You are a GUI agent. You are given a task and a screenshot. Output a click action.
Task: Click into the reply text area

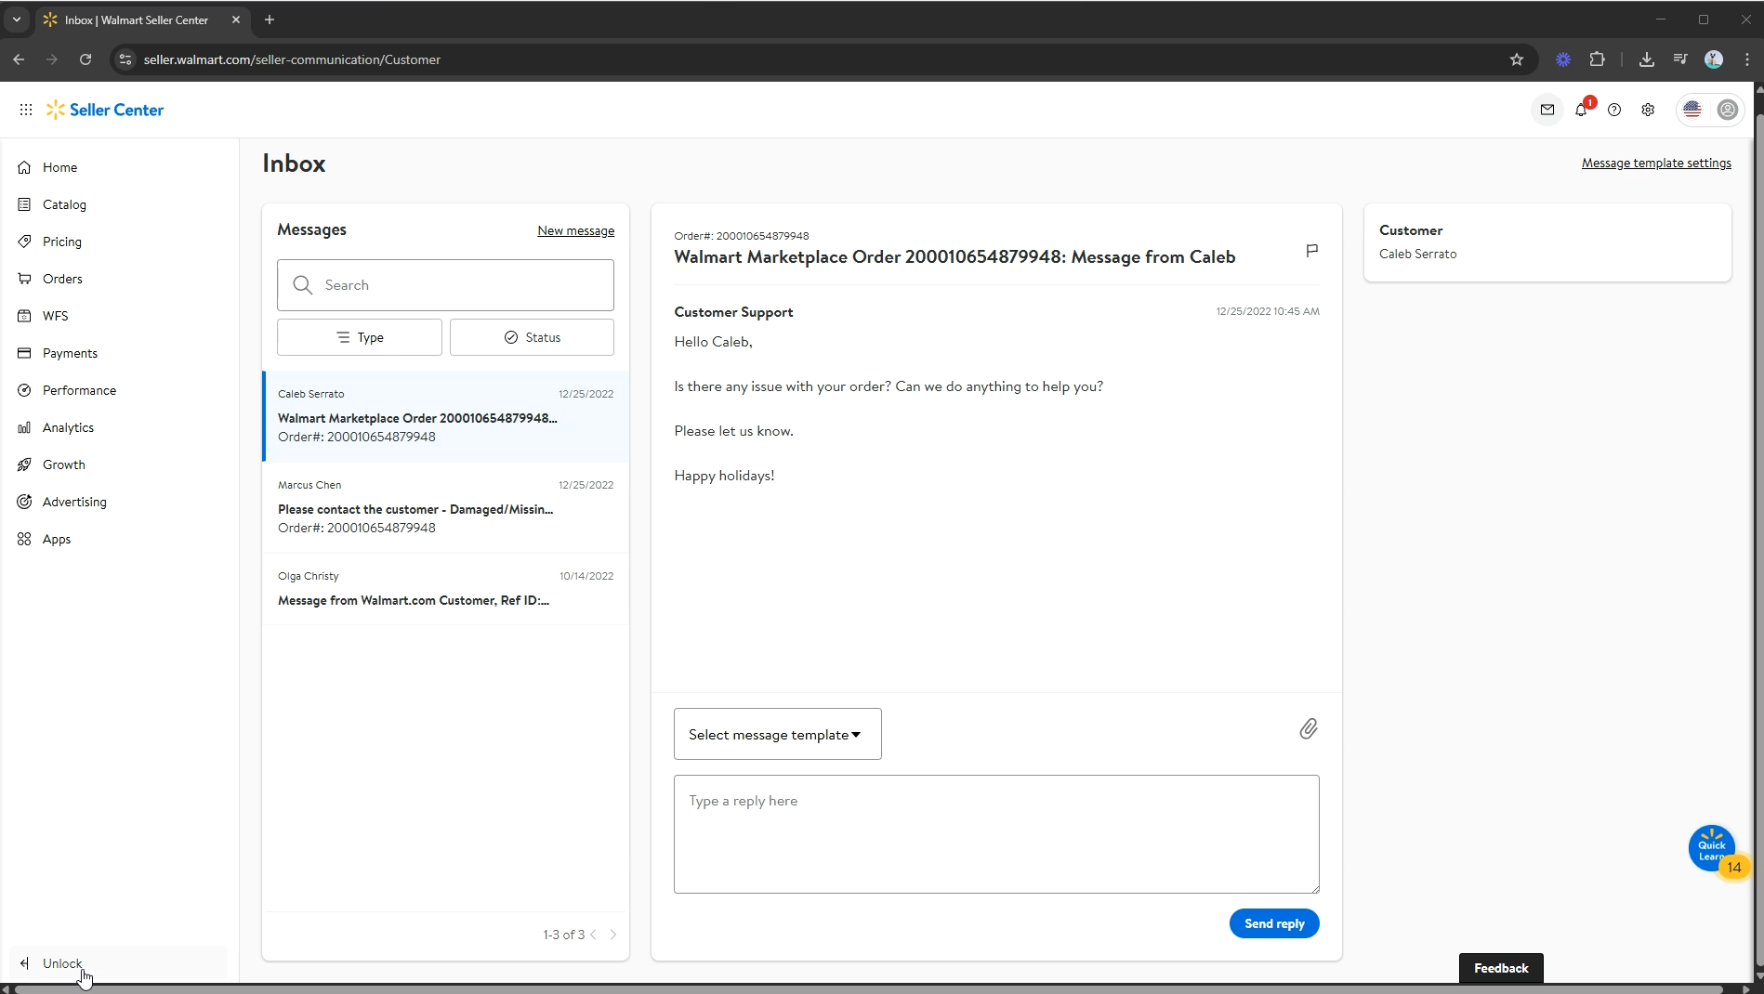[996, 834]
